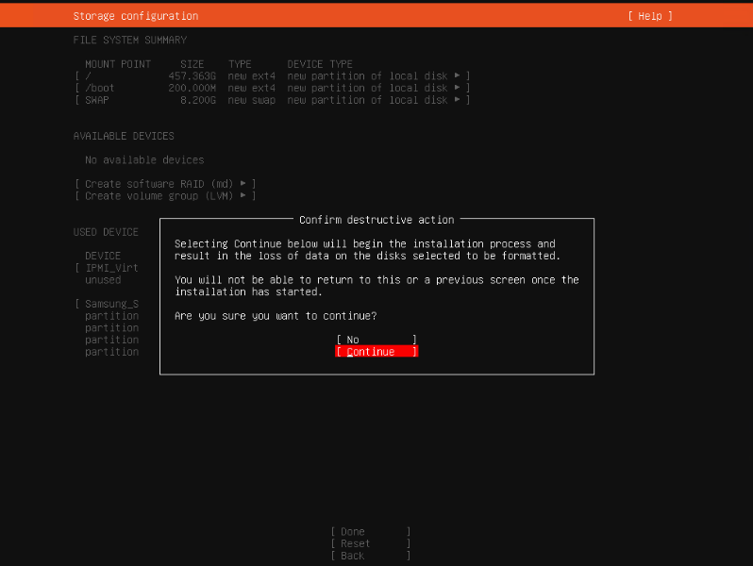
Task: Click the 8.200G swap size value
Action: pyautogui.click(x=198, y=100)
